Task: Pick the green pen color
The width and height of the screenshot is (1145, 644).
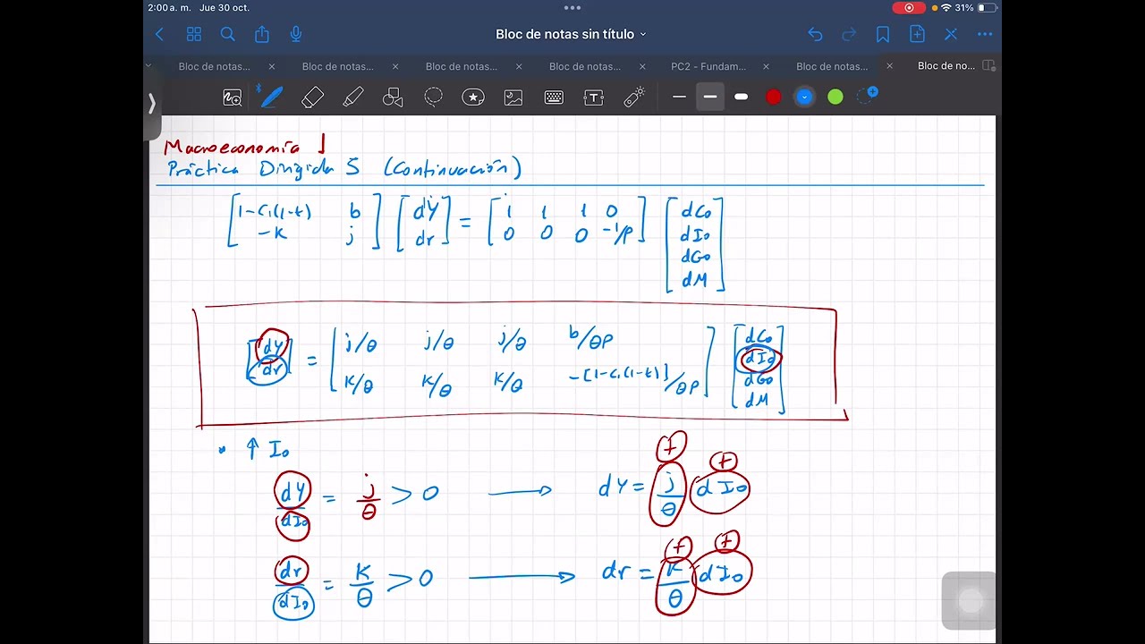Action: click(x=835, y=97)
